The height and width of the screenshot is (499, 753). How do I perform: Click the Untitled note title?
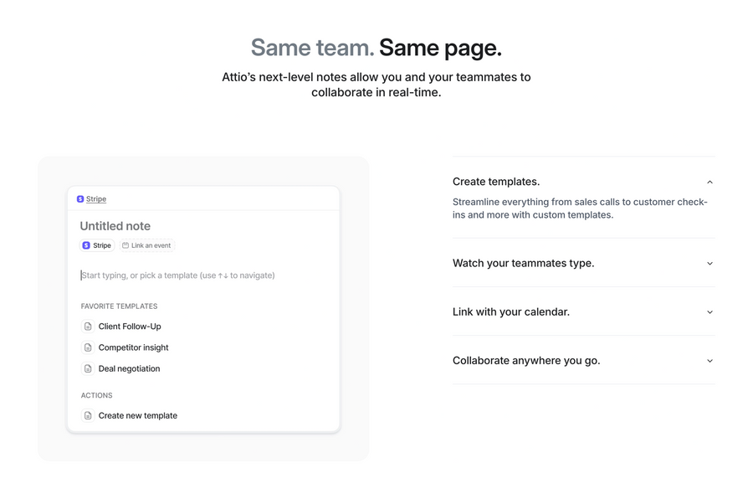coord(115,226)
